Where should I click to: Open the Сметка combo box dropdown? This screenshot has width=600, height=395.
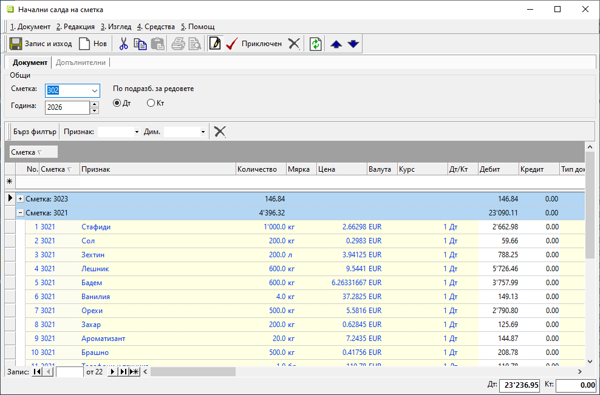pyautogui.click(x=94, y=90)
